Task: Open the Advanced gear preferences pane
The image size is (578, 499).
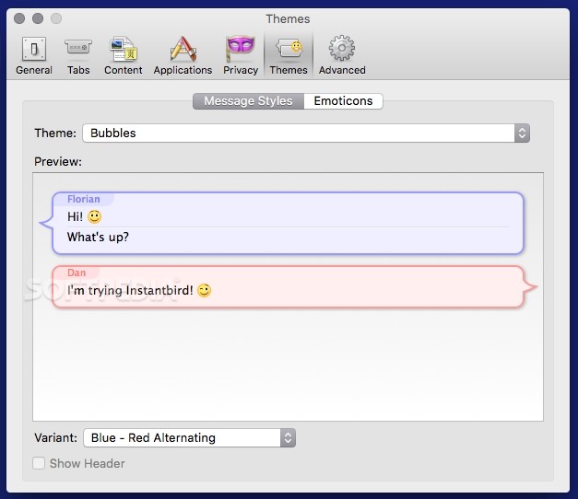Action: pos(342,55)
